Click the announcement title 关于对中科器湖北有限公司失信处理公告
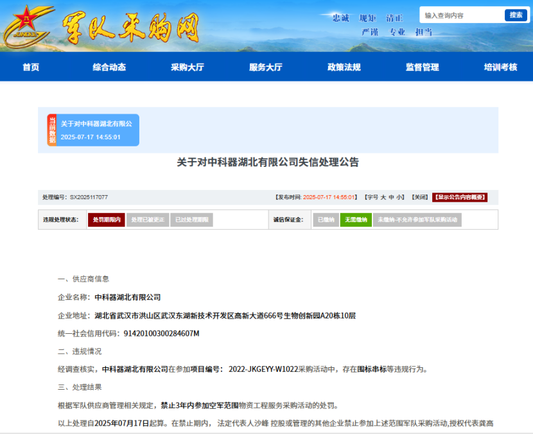 point(268,162)
